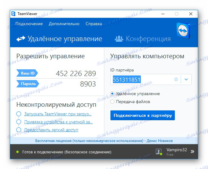Click the Ваш ID label
208x169 pixels.
(27, 73)
